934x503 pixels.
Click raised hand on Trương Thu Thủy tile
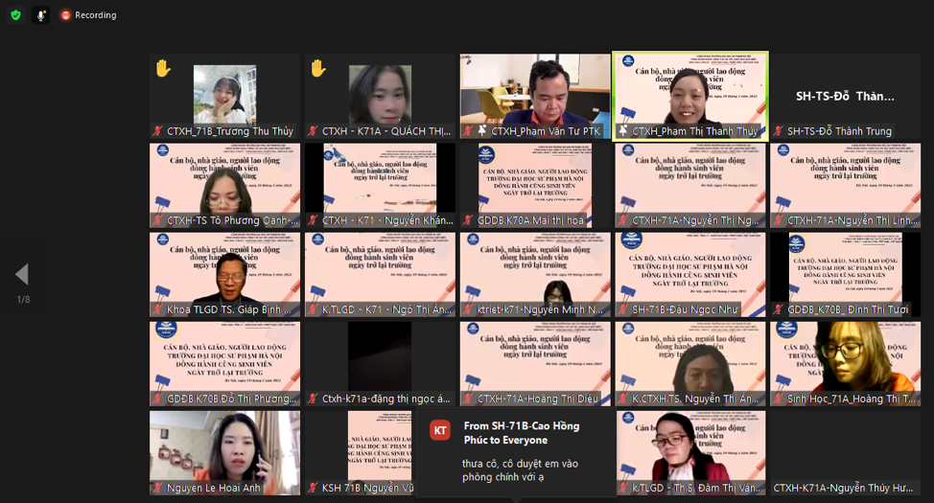(x=163, y=68)
